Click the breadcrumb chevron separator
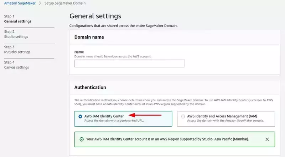Viewport: 285px width, 157px height. pyautogui.click(x=41, y=3)
